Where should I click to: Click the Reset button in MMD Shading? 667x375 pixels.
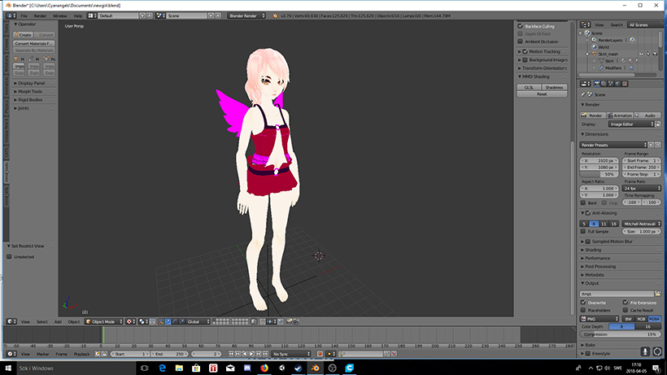pyautogui.click(x=542, y=94)
